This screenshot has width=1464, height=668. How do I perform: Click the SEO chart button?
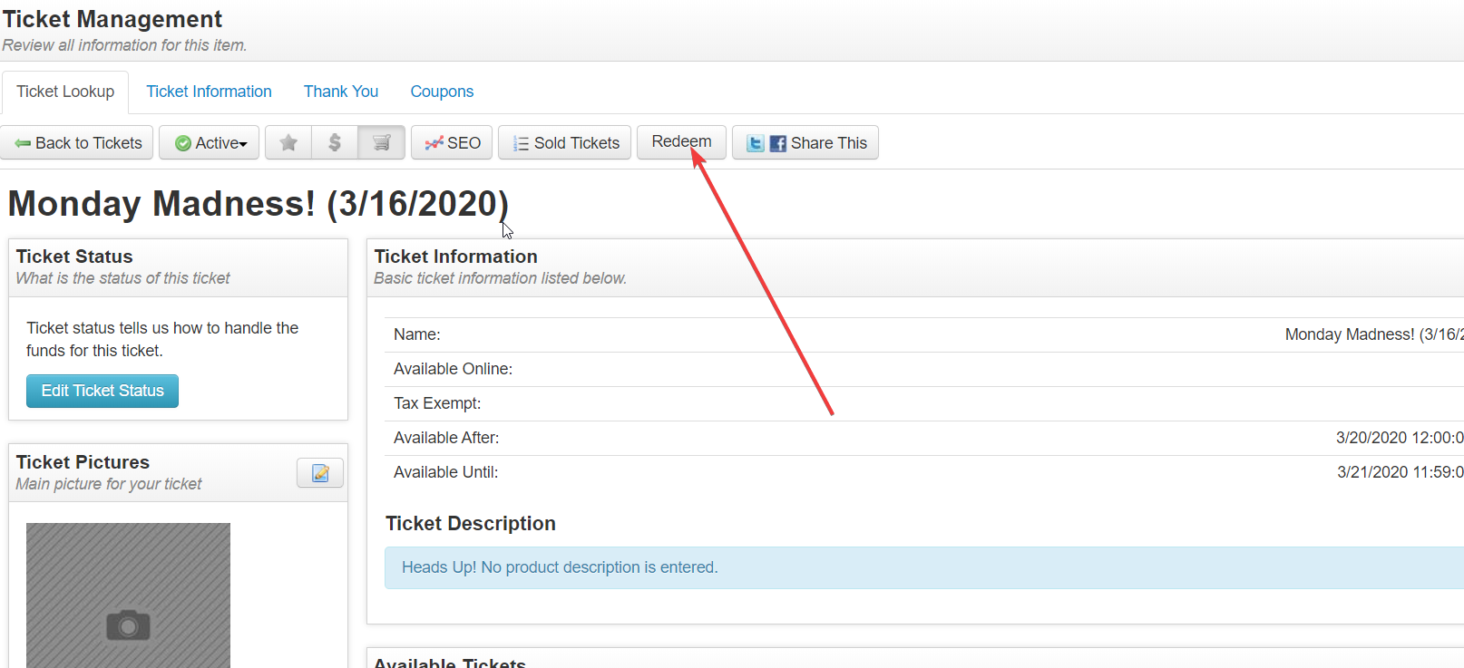(x=452, y=143)
